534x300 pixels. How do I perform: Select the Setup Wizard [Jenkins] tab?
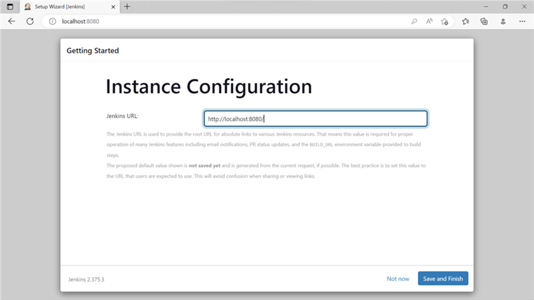tap(70, 7)
